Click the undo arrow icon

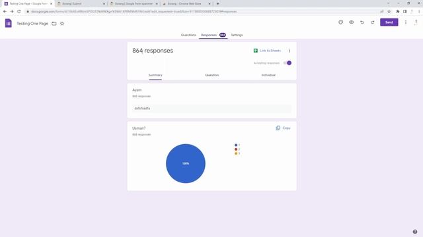[362, 22]
